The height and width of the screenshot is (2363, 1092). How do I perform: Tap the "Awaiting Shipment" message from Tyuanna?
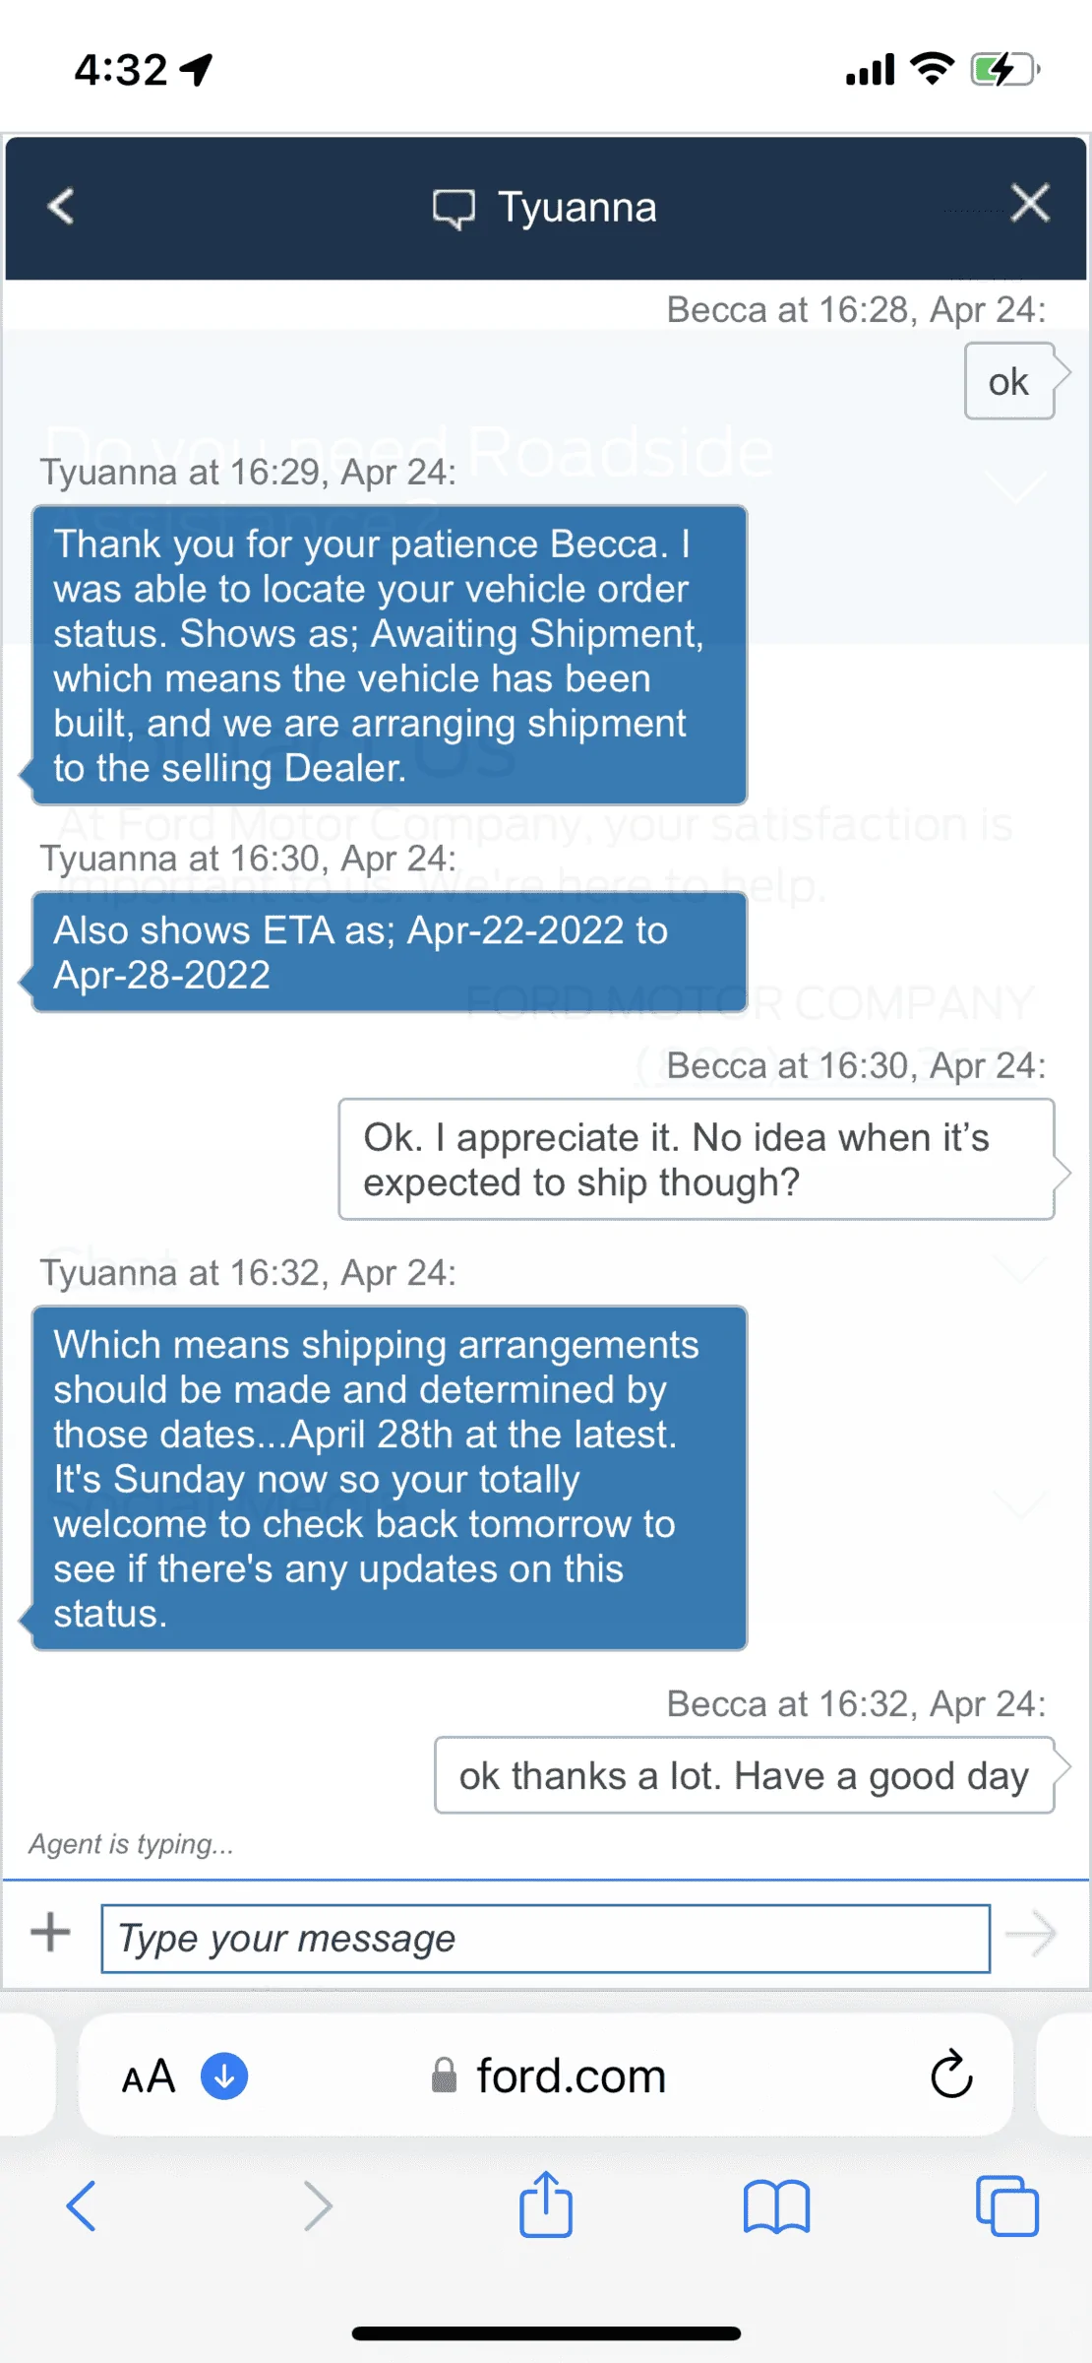(x=390, y=656)
